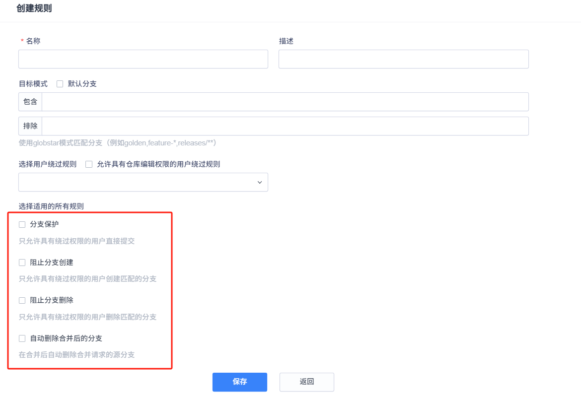This screenshot has height=399, width=581.
Task: Click 只允许具有绕过权限的用户删除匹配的分支 description
Action: (x=87, y=317)
